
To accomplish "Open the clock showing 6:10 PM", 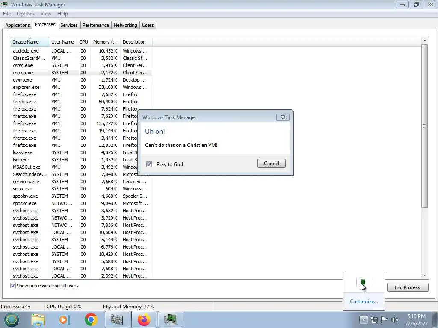I will 416,320.
